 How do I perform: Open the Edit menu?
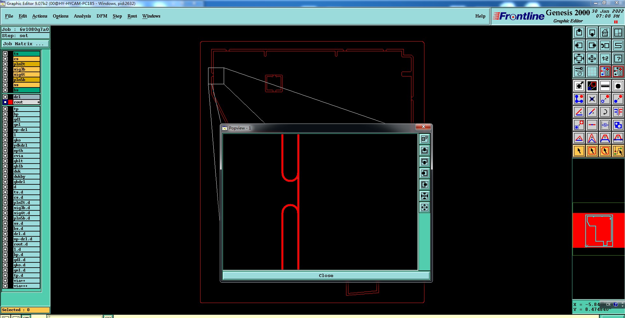tap(23, 16)
